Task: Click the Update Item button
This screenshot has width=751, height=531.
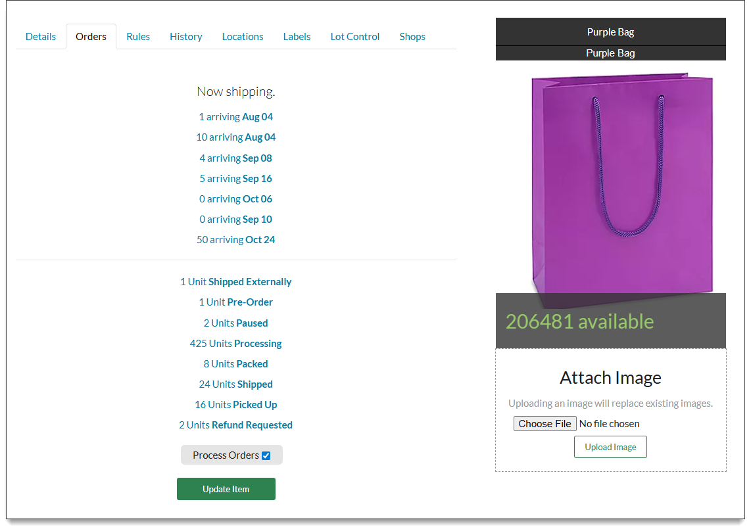Action: coord(226,488)
